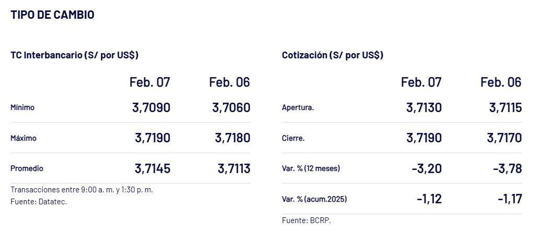Click the Fuente: BCRP source note
The image size is (543, 233).
tap(306, 220)
